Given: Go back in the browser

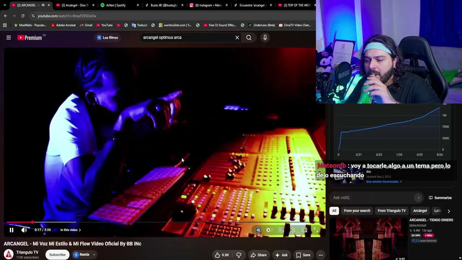Looking at the screenshot, I should (5, 16).
